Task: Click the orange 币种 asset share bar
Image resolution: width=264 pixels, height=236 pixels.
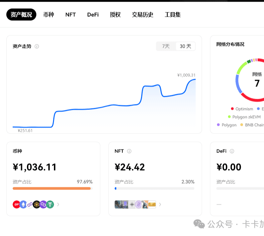Action: tap(52, 189)
